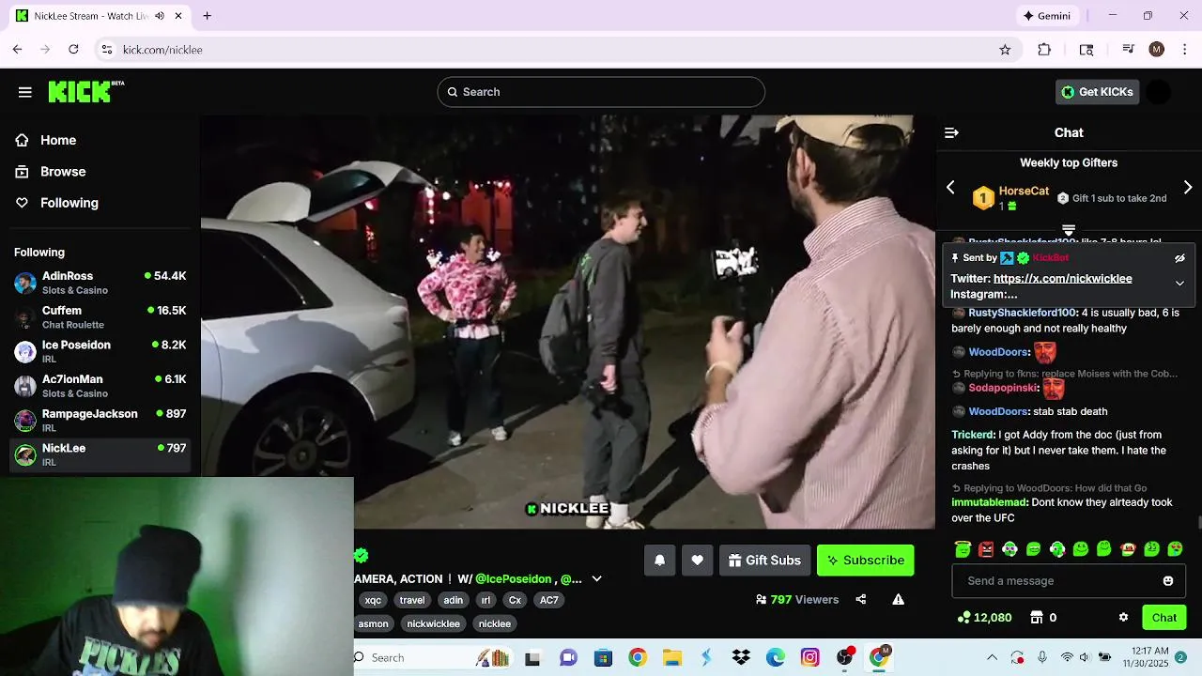Open the chat shop icon

pyautogui.click(x=1037, y=618)
